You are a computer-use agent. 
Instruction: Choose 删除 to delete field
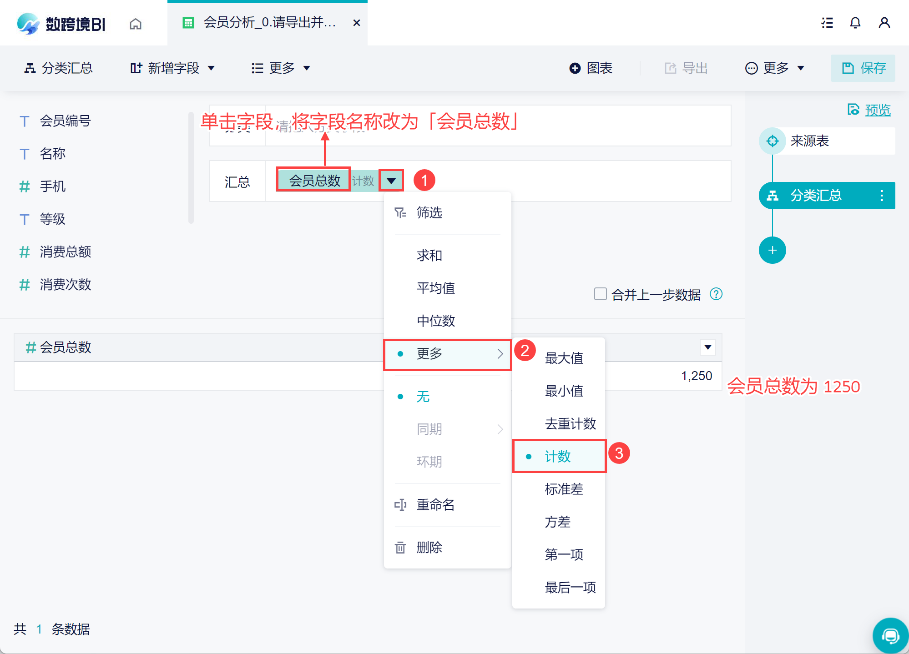tap(448, 547)
